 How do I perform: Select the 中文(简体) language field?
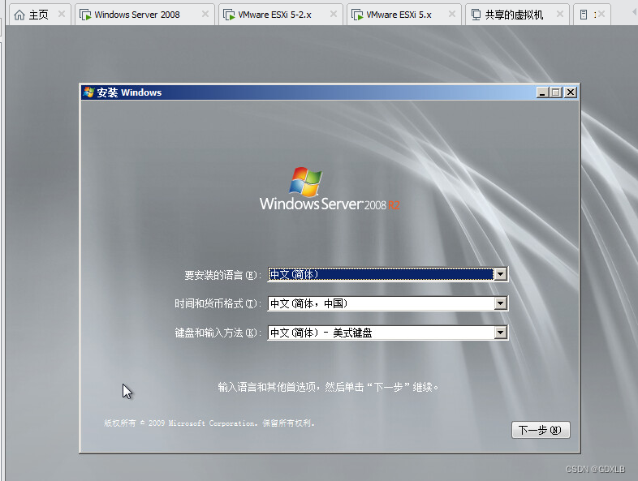387,274
